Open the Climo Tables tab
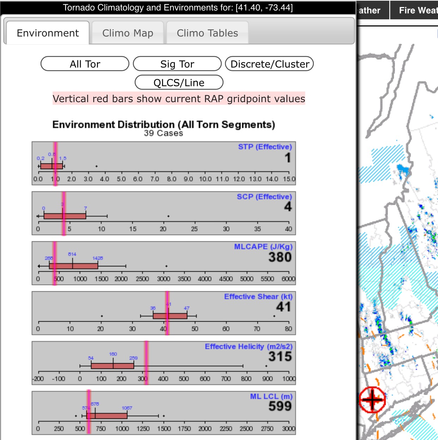The image size is (438, 440). point(207,33)
